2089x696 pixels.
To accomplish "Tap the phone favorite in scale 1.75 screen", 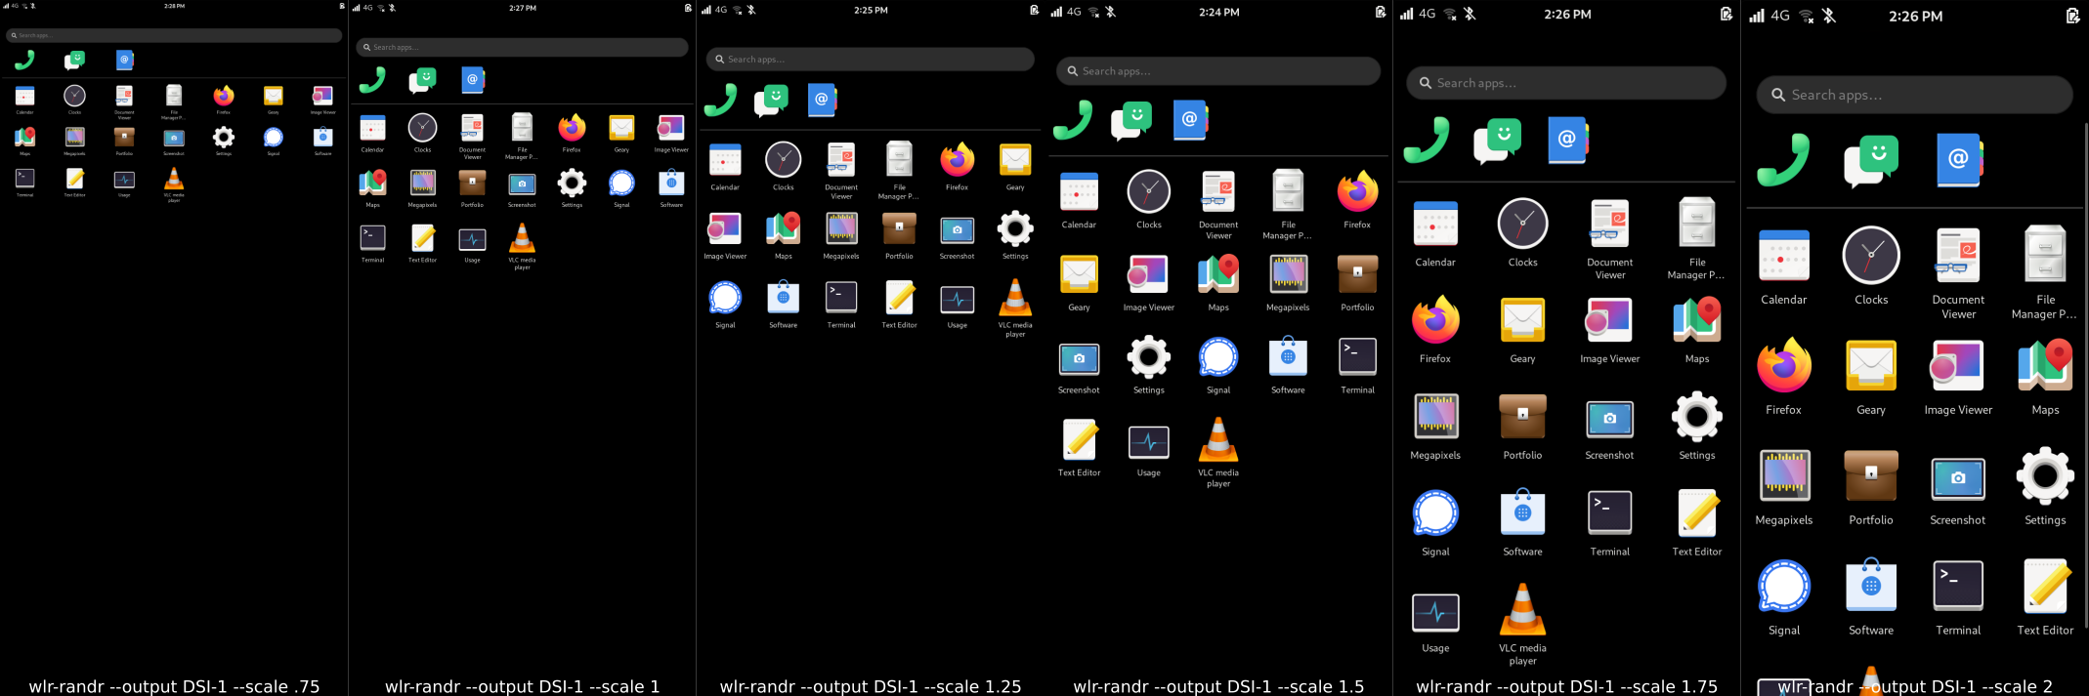I will 1427,140.
